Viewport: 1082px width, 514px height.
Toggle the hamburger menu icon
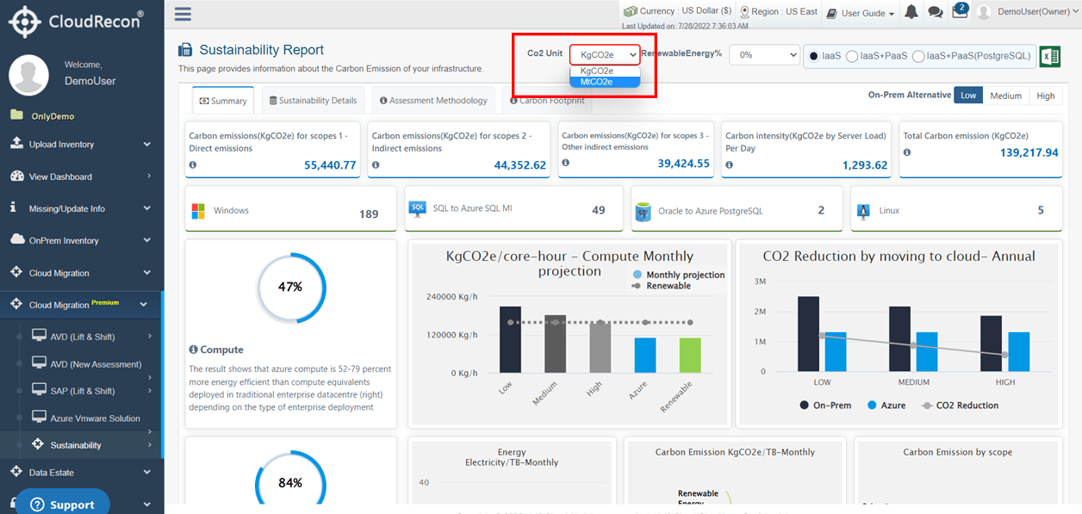pos(183,14)
